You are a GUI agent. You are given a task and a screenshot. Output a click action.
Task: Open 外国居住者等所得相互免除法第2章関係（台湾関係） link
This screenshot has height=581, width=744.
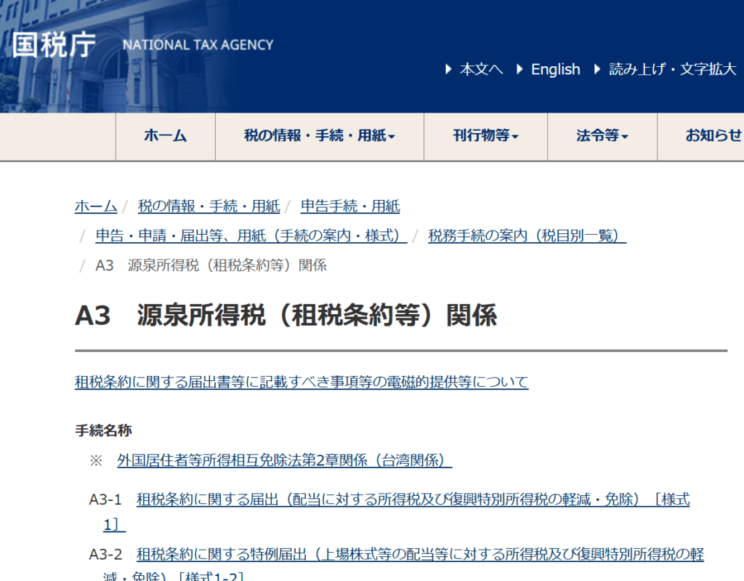(x=284, y=460)
